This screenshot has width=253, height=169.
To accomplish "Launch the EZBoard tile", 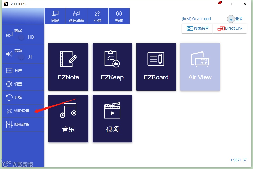I will 156,67.
